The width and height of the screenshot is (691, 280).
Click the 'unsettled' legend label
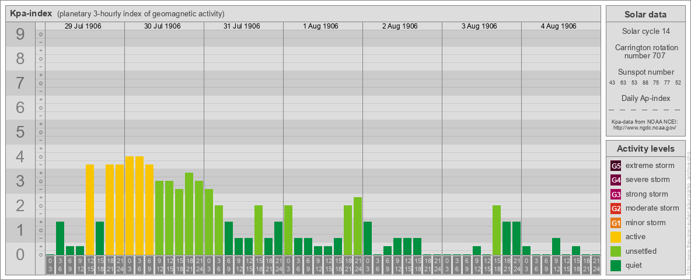641,251
